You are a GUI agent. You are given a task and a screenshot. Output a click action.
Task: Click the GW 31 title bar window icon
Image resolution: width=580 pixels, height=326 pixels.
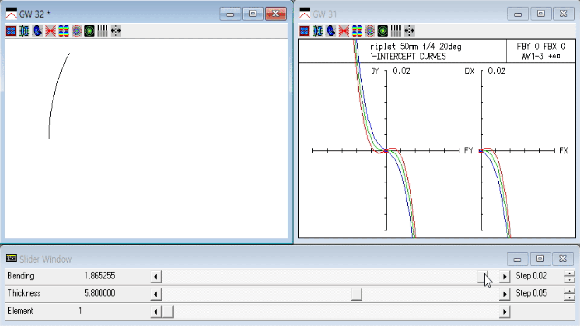click(x=305, y=14)
